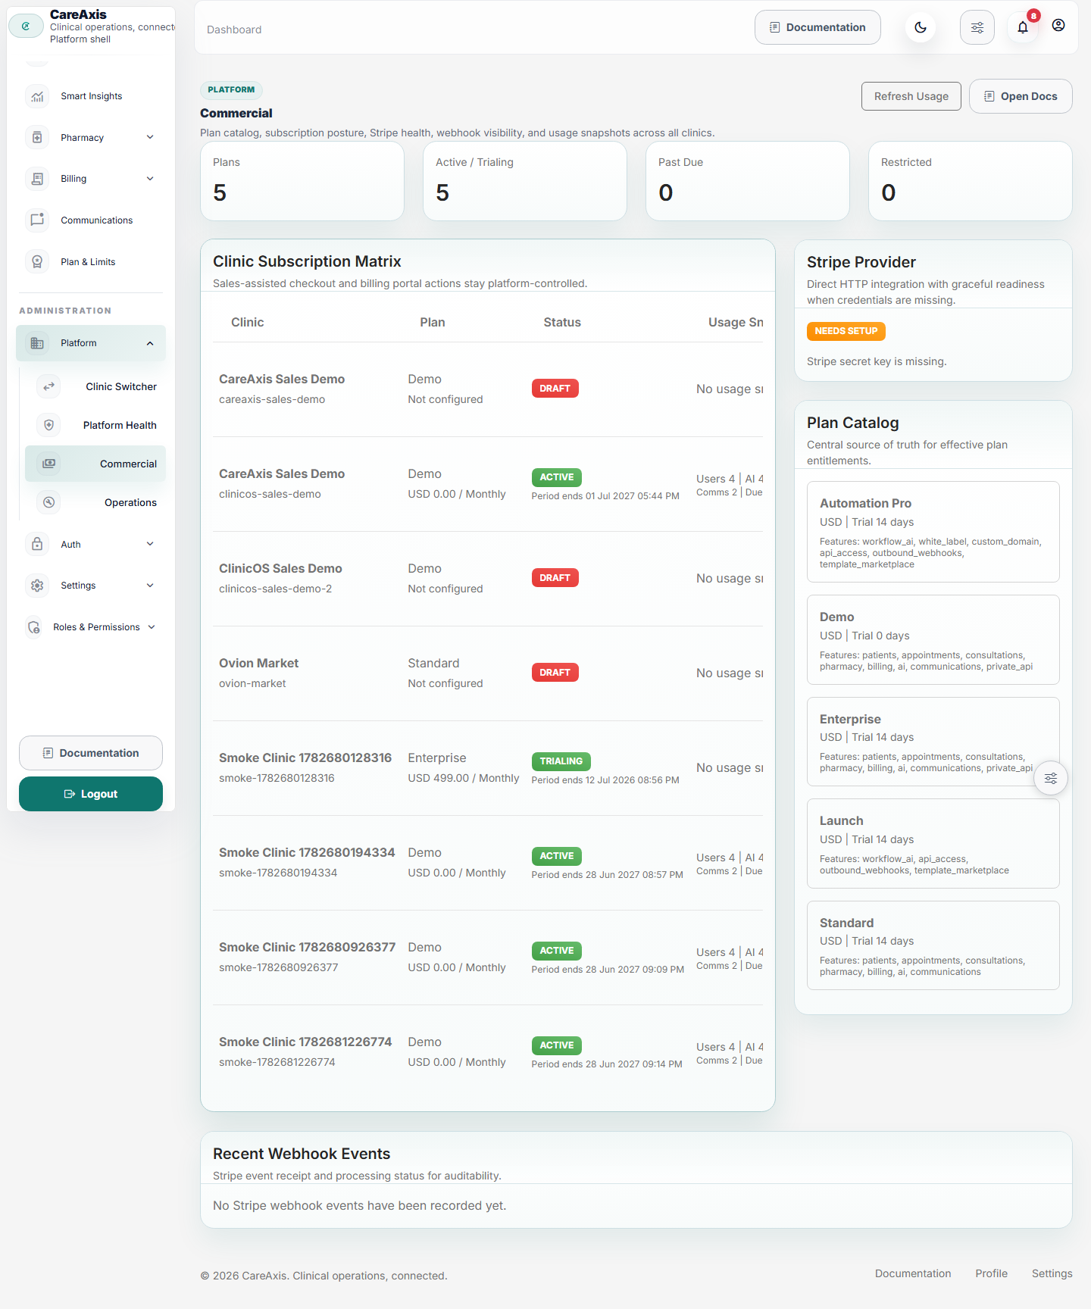Open the Clinic Switcher page
Screen dimensions: 1091x1309
[x=95, y=386]
